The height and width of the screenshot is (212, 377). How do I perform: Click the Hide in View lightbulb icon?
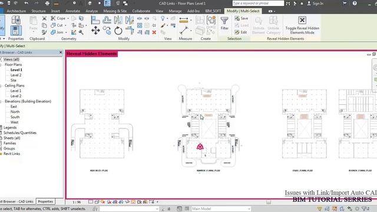(x=163, y=18)
